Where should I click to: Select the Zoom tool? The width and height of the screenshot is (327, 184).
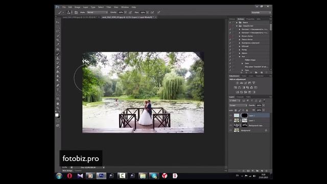pos(58,108)
